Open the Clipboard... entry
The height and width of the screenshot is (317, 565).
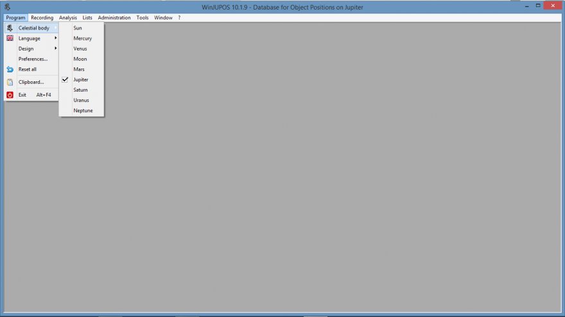click(x=31, y=83)
